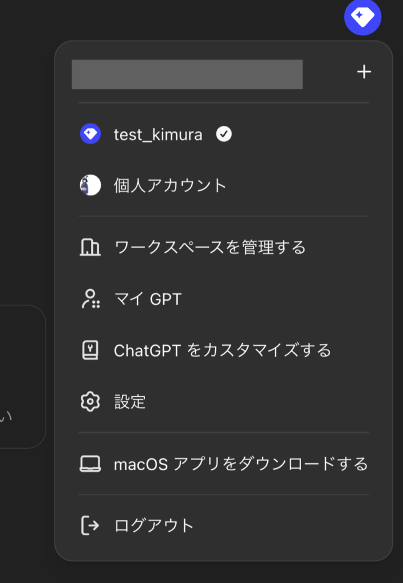Click the checkmark next to test_kimura
This screenshot has width=403, height=583.
click(x=224, y=134)
